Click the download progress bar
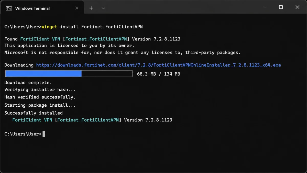The width and height of the screenshot is (307, 173). (x=69, y=74)
